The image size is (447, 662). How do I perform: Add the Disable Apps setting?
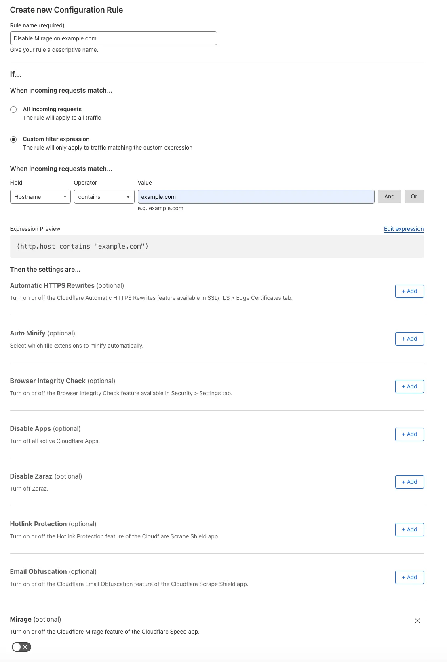click(409, 434)
